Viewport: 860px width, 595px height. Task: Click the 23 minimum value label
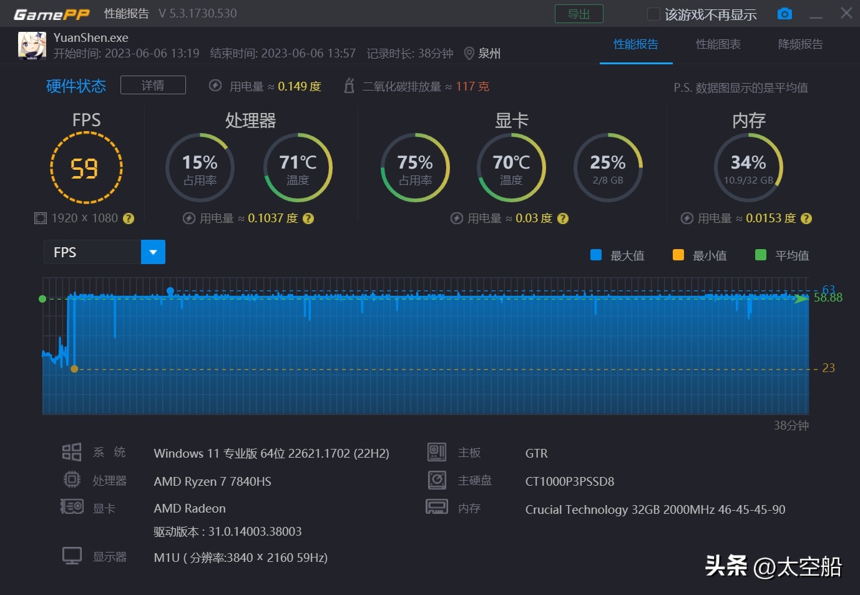[x=828, y=368]
